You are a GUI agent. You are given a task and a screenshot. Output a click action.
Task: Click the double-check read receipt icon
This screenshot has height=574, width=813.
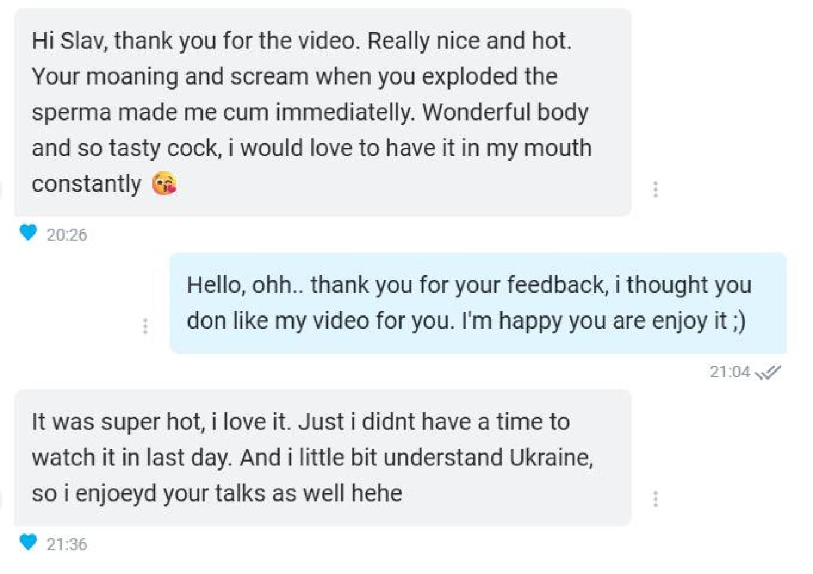768,373
